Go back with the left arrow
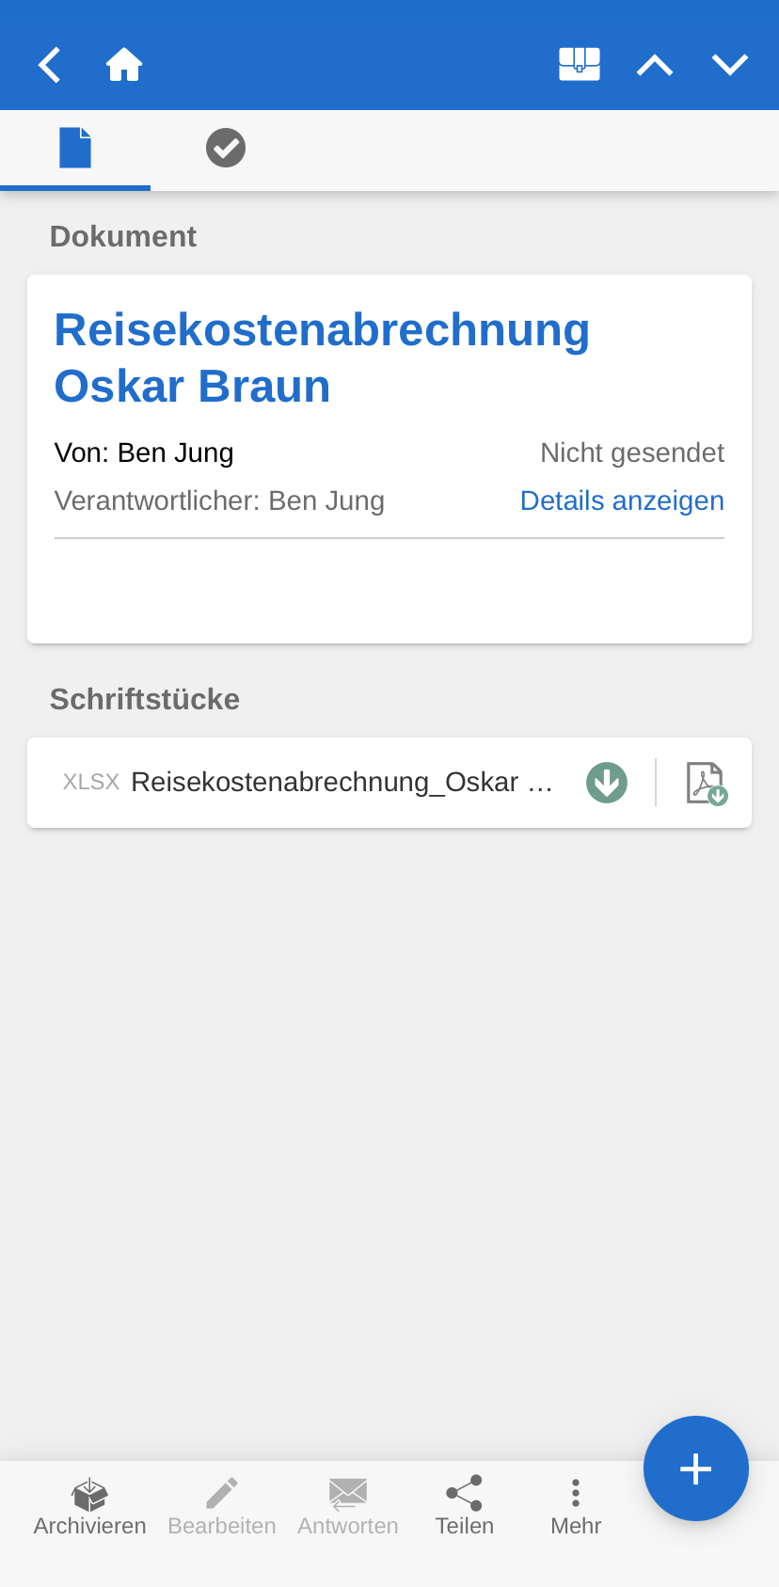The width and height of the screenshot is (779, 1587). pos(49,65)
